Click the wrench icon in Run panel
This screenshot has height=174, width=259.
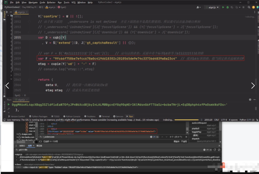tap(9, 109)
